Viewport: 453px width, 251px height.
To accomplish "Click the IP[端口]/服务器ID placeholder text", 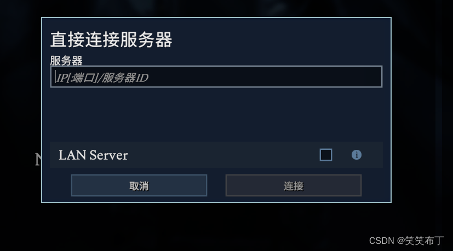I will point(102,78).
